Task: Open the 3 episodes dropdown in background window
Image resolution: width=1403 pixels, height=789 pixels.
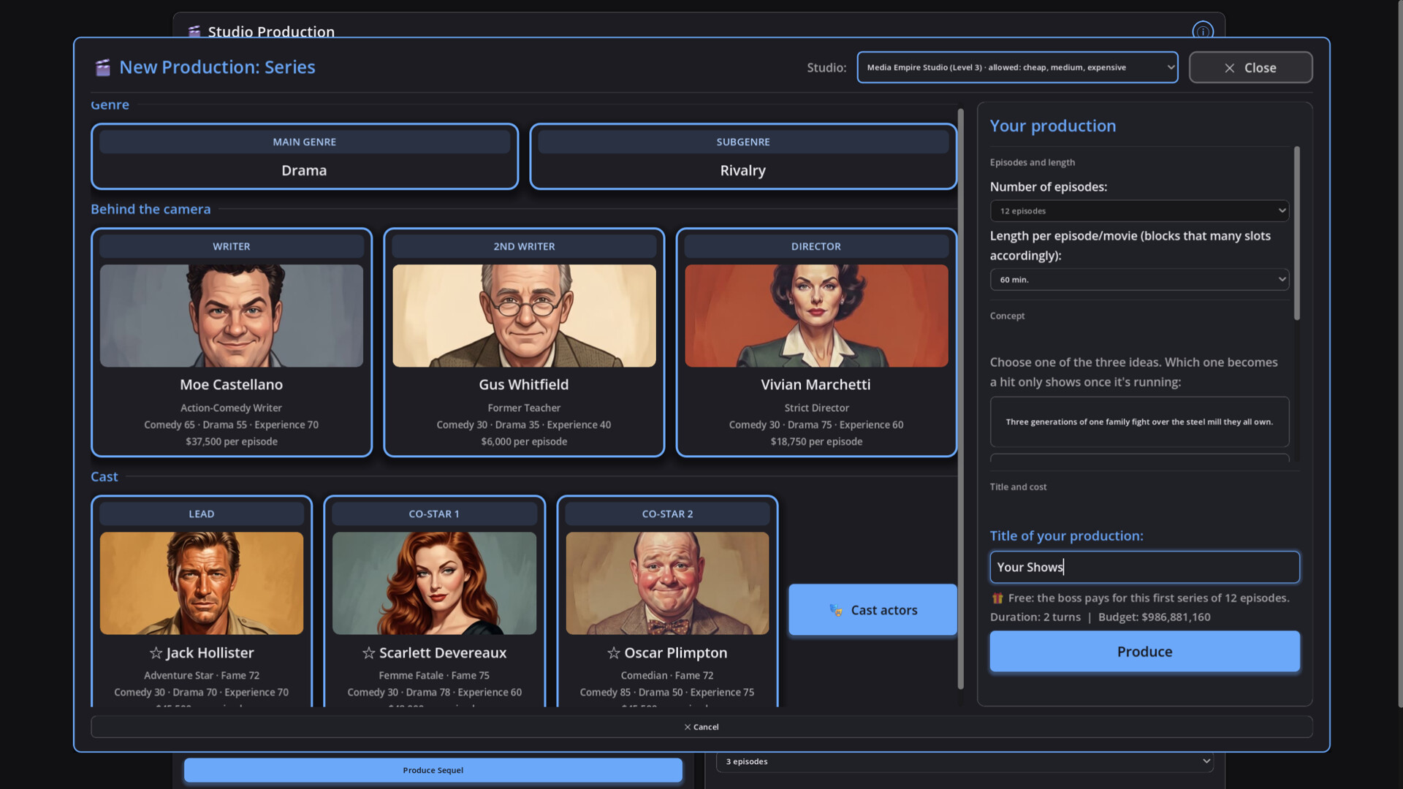Action: pos(965,761)
